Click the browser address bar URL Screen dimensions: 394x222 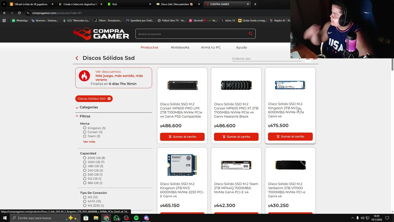pyautogui.click(x=57, y=13)
